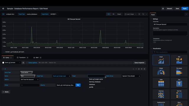Click the refresh dashboard icon
The height and width of the screenshot is (106, 189).
143,14
